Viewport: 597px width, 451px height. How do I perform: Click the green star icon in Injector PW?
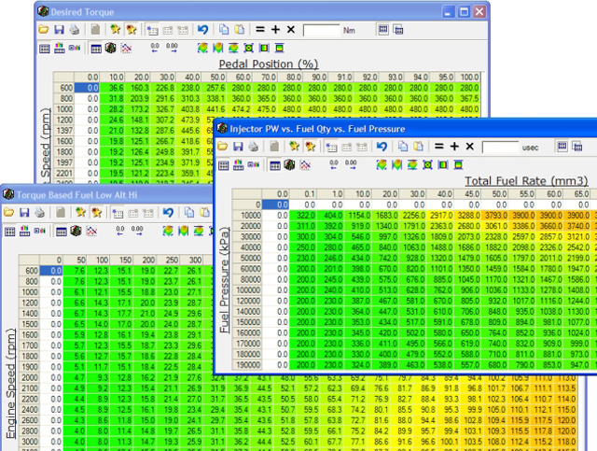coord(295,147)
